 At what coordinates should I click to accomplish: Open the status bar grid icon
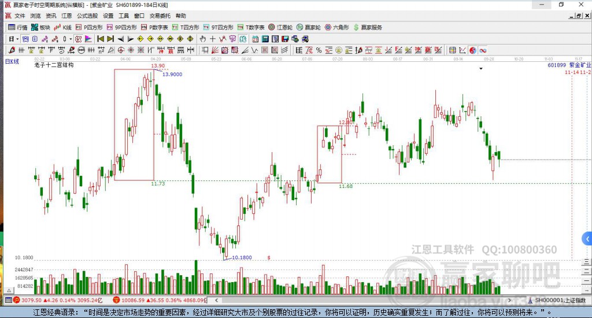[8, 300]
